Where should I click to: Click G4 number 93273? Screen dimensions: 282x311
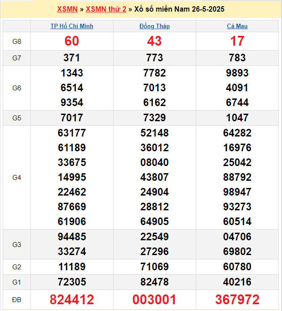237,207
